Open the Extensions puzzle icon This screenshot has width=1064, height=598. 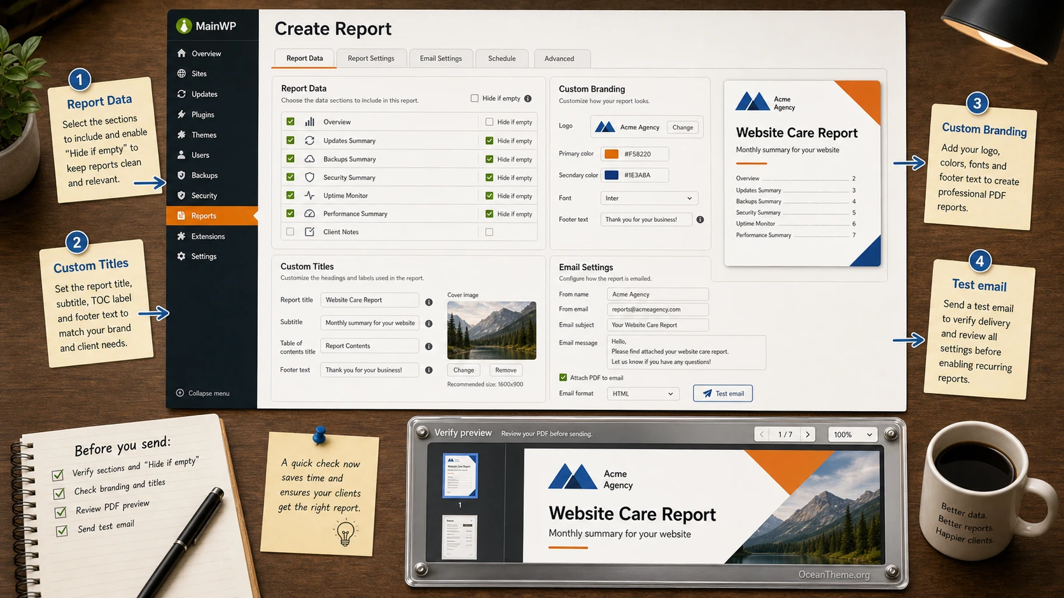point(181,236)
